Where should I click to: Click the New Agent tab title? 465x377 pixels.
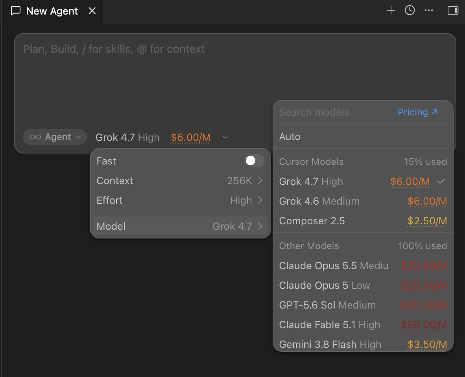tap(52, 11)
